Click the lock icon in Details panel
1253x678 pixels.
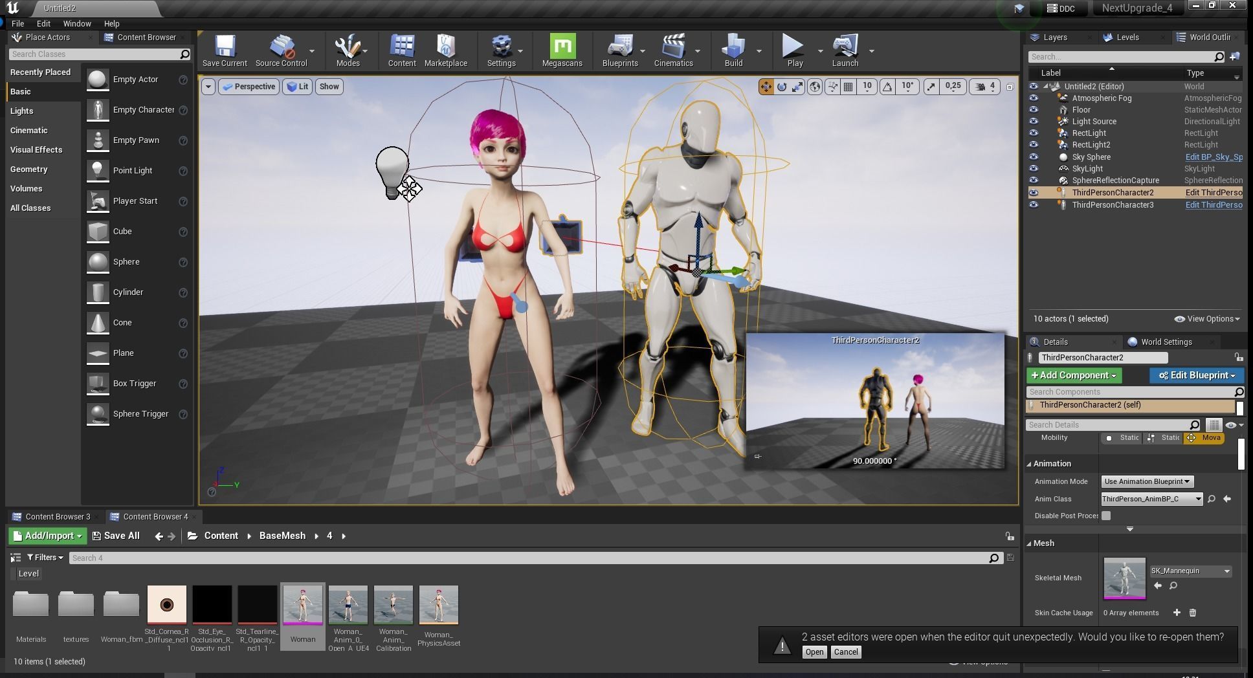coord(1238,357)
